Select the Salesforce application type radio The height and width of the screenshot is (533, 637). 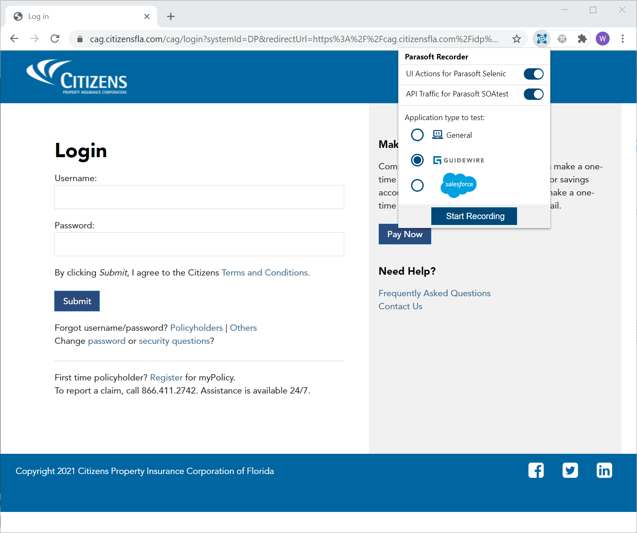(417, 185)
